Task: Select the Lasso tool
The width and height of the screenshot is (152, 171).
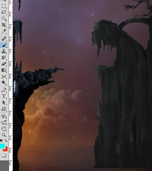Action: [4, 12]
